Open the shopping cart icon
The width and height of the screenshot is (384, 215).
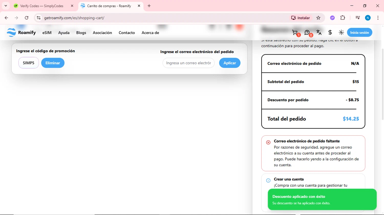coord(295,32)
